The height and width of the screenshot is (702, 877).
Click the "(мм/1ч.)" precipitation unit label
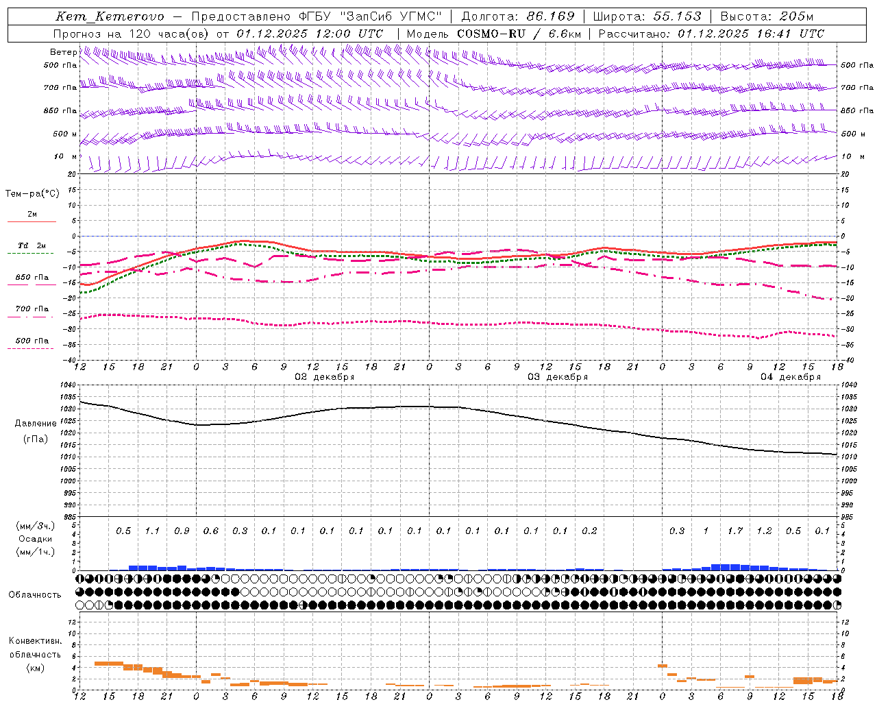36,552
